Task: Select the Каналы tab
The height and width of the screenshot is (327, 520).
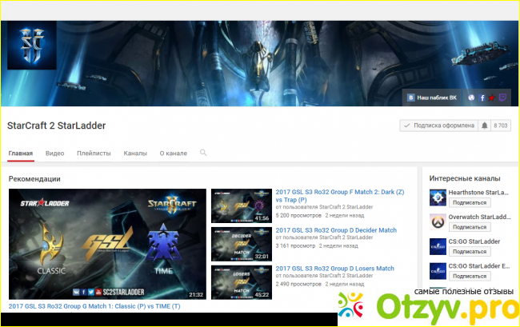Action: tap(135, 153)
